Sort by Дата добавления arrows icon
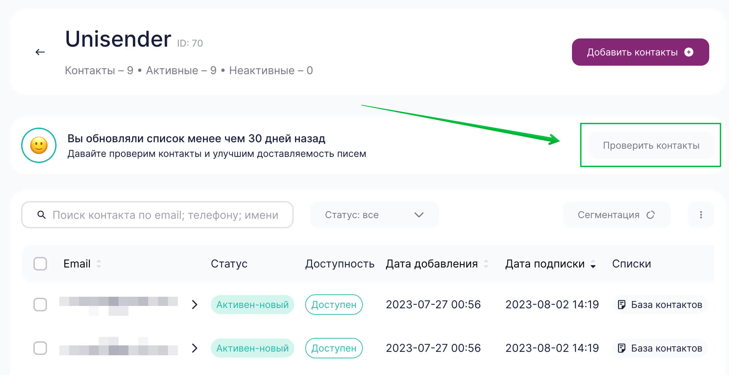The image size is (729, 375). tap(486, 264)
